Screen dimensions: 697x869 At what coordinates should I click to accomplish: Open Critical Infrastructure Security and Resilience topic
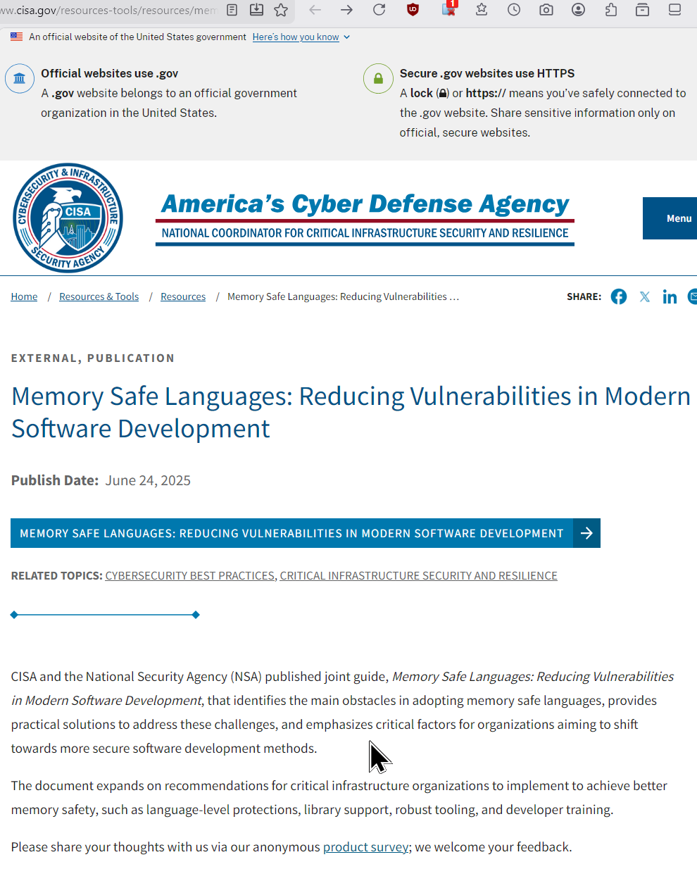point(419,575)
